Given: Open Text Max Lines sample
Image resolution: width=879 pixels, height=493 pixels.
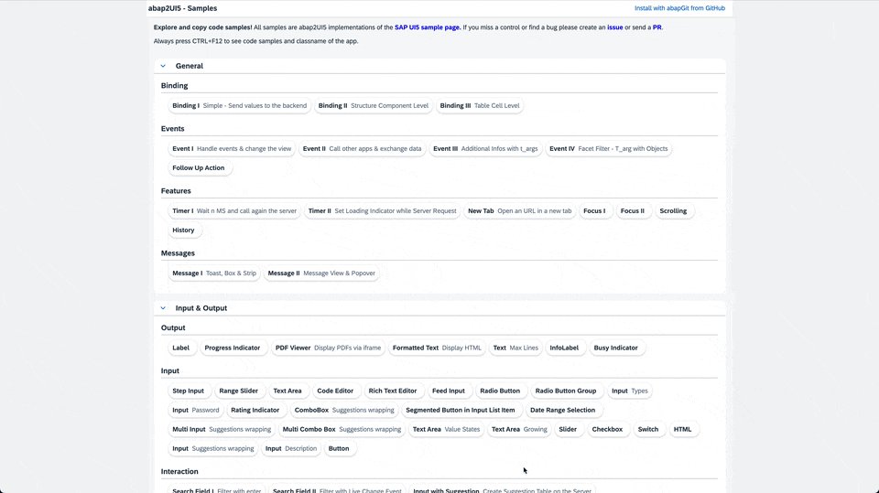Looking at the screenshot, I should [515, 348].
